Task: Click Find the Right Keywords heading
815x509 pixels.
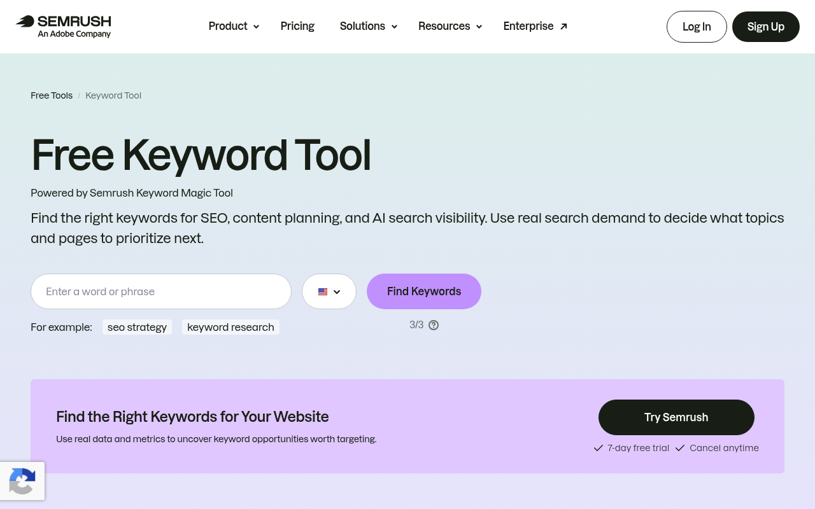Action: pos(192,417)
